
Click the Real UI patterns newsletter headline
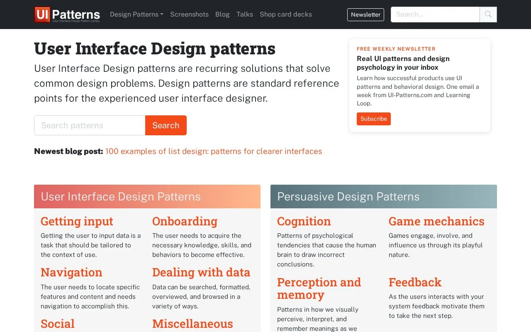tap(403, 63)
